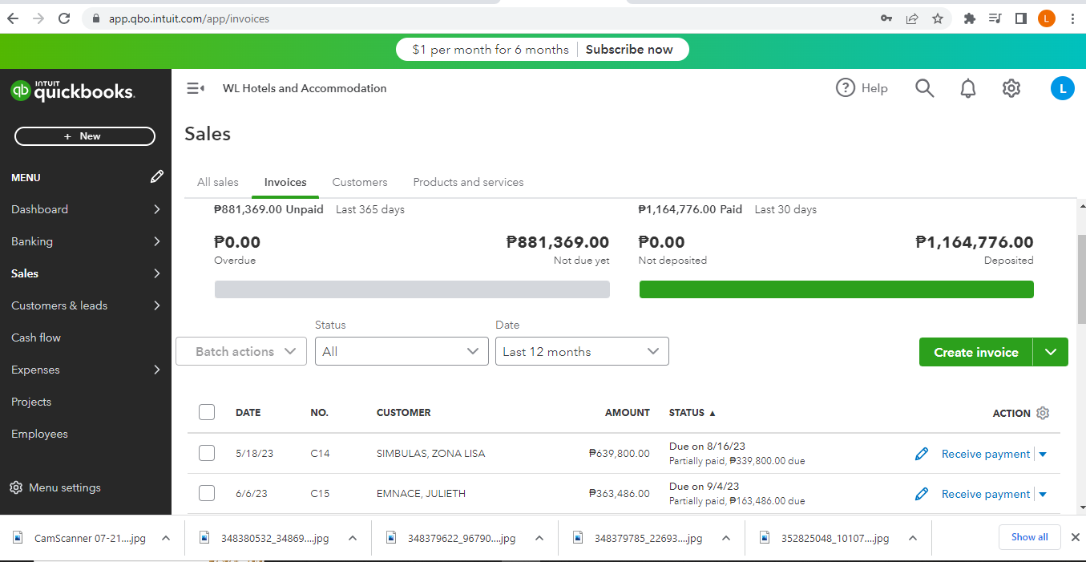The height and width of the screenshot is (562, 1086).
Task: Open the settings gear in header
Action: [1011, 88]
